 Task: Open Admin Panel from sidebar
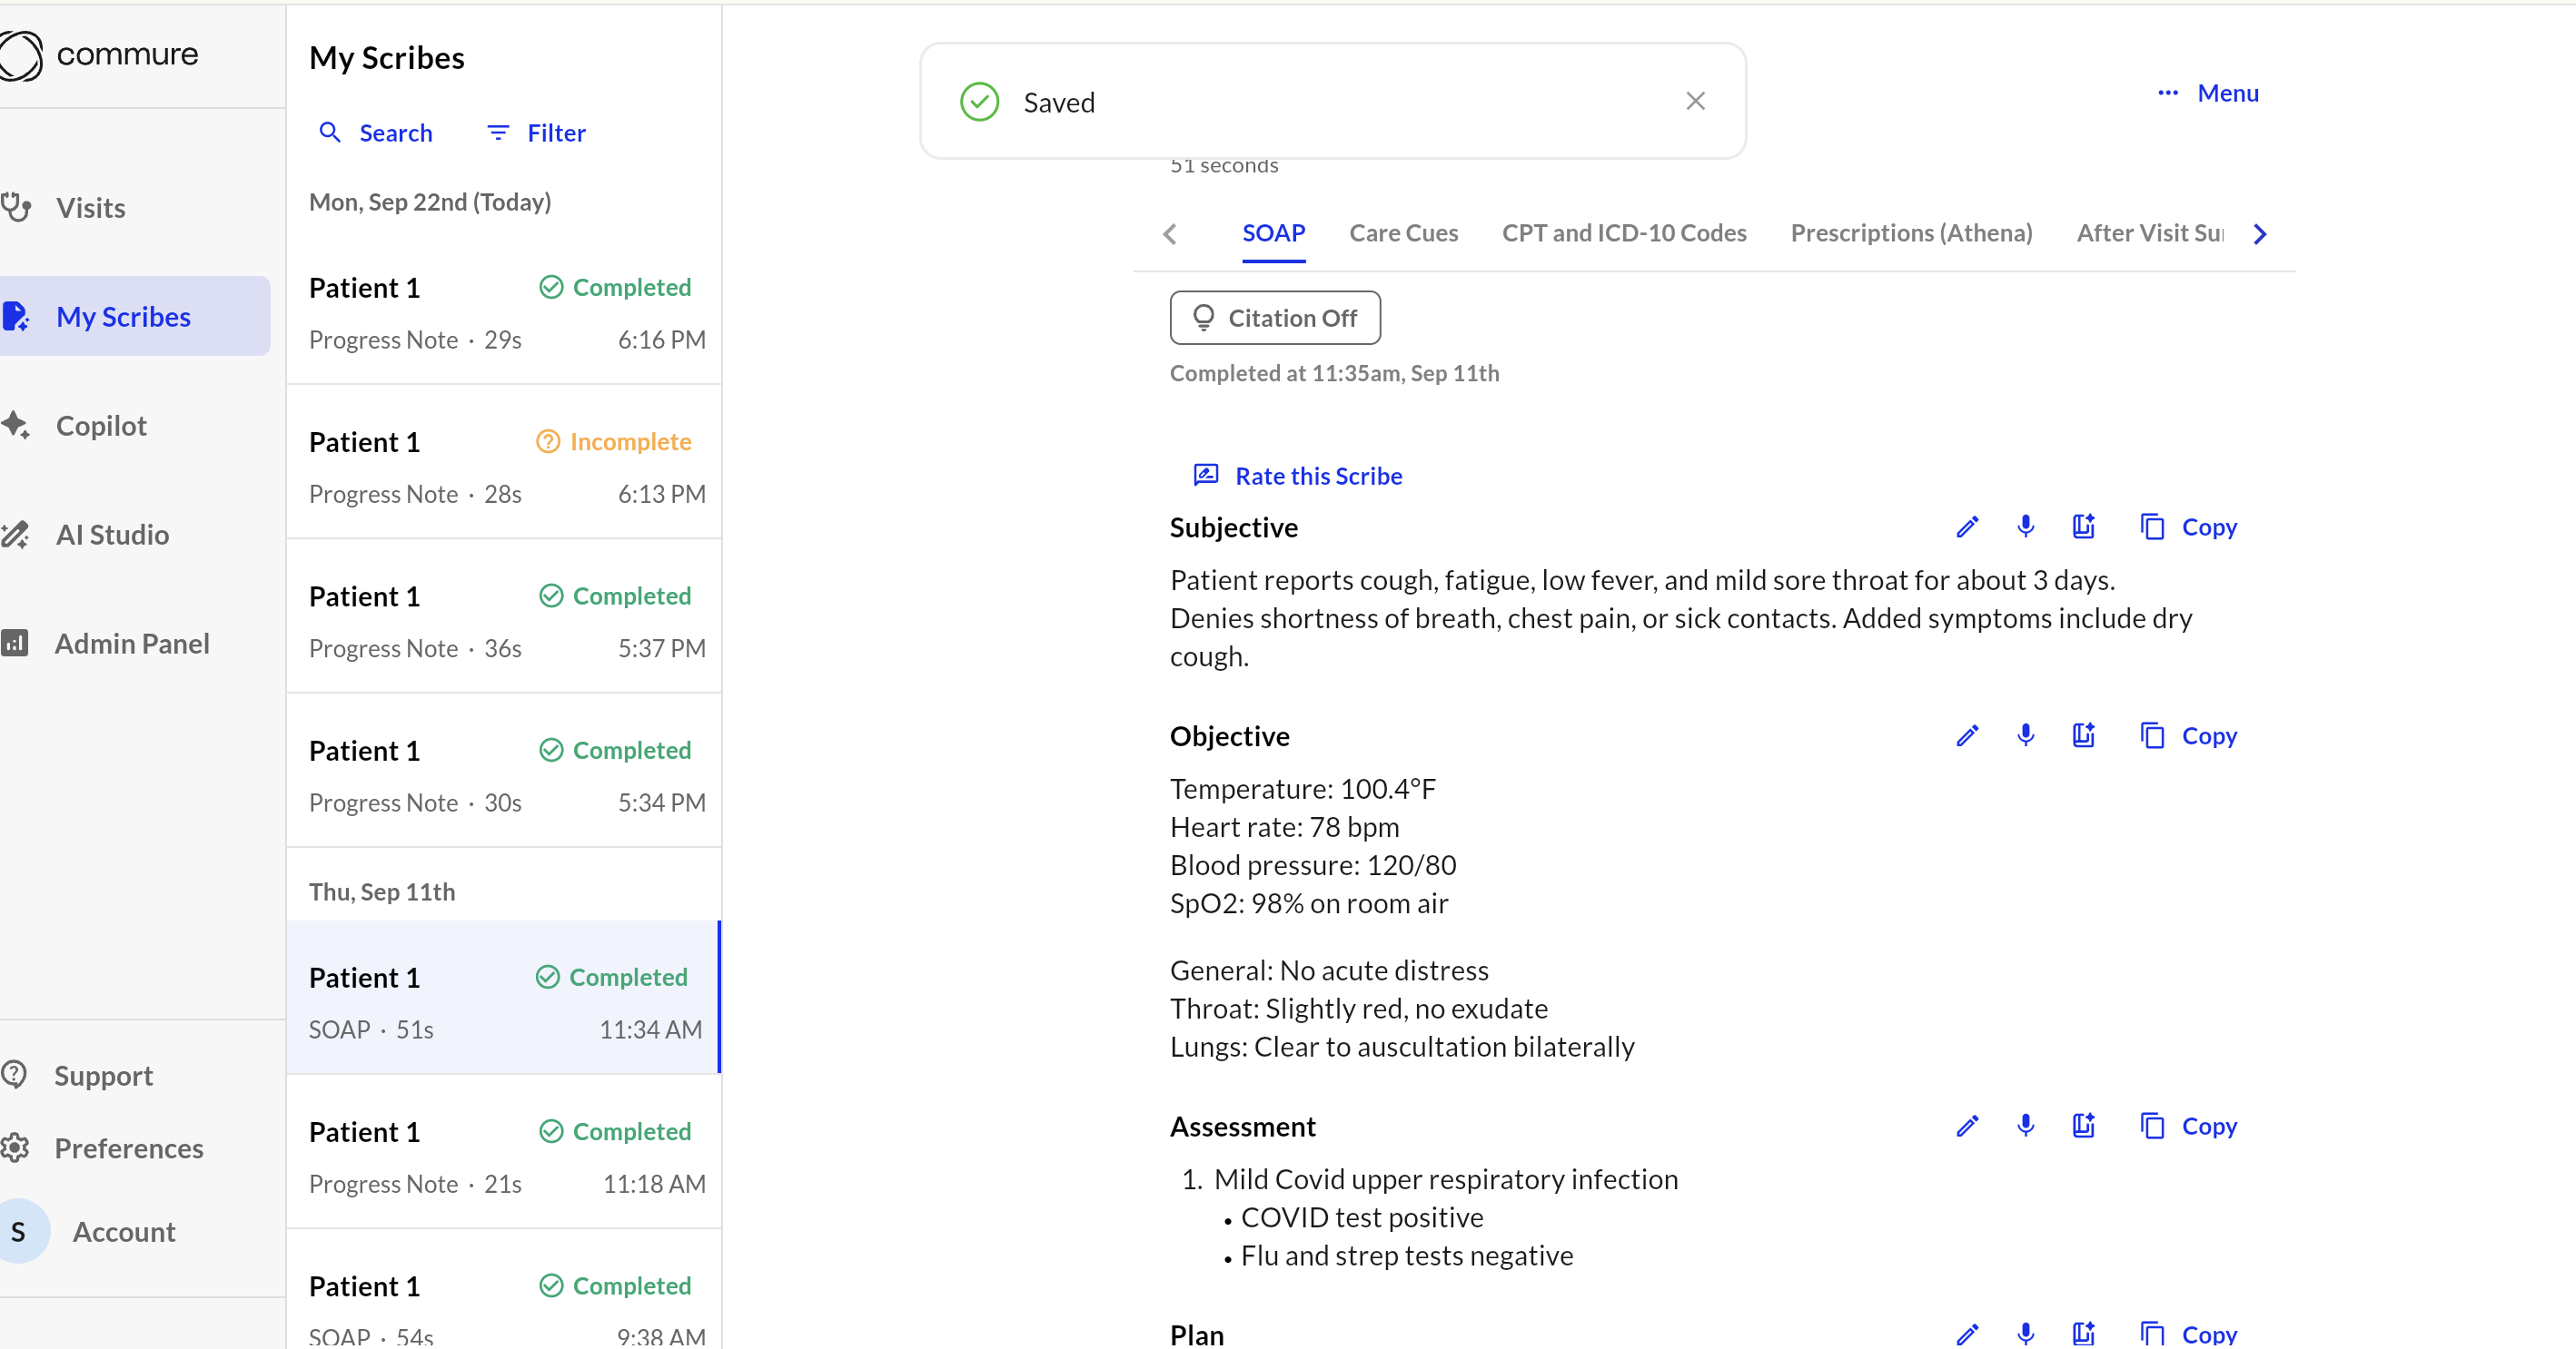[x=131, y=644]
